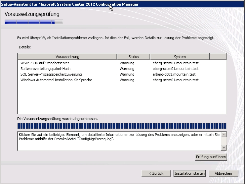The height and width of the screenshot is (184, 245).
Task: Click the Warnung status of Softwareverteilungspaket-Hash
Action: [127, 69]
